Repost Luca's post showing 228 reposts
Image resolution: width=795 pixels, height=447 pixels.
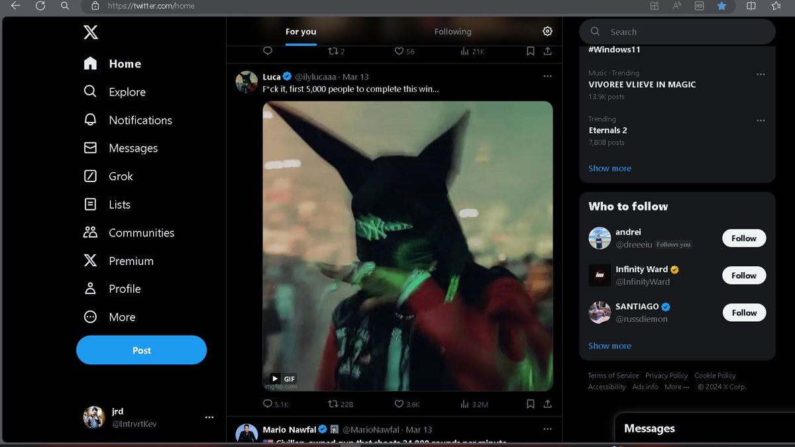tap(341, 404)
